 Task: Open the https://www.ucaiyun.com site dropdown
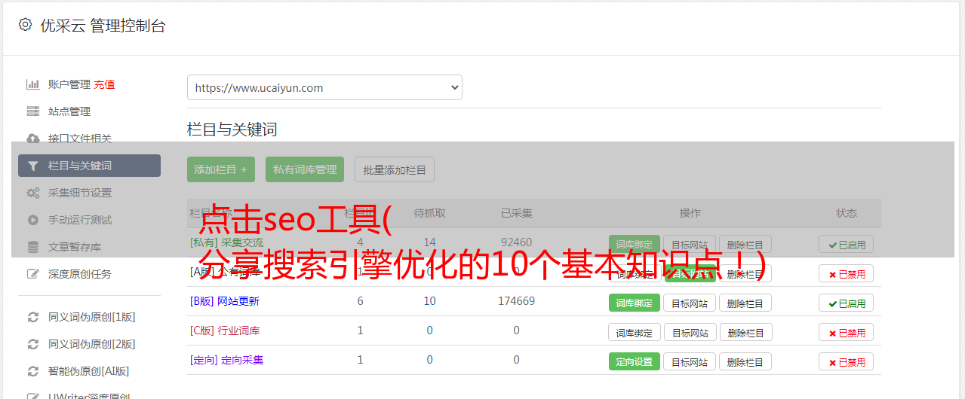coord(324,87)
